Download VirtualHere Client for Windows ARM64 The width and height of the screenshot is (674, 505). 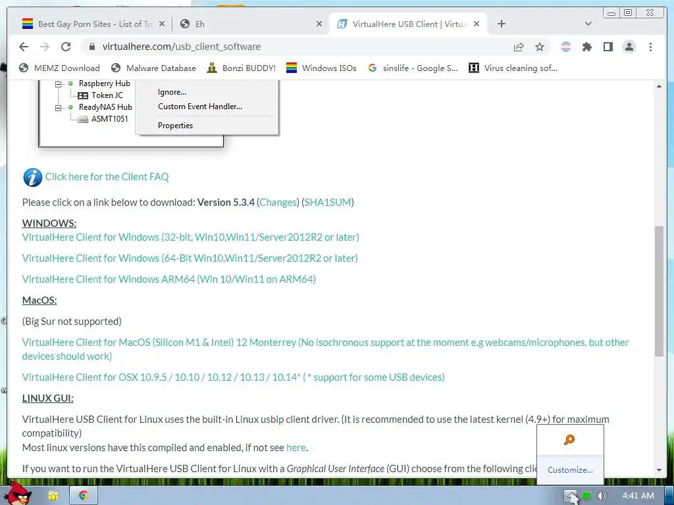pos(169,279)
